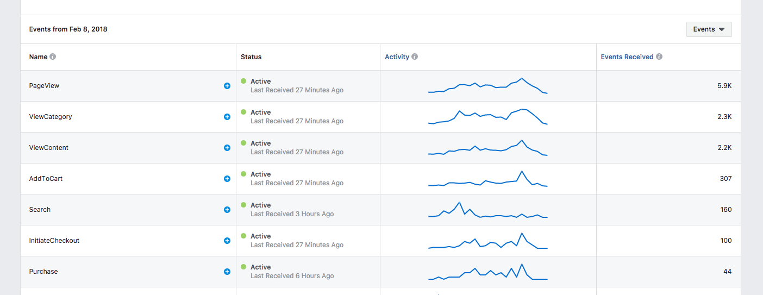Click the Status column header
763x295 pixels.
251,57
